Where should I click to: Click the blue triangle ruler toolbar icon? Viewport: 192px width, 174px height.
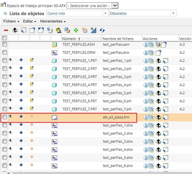94,30
